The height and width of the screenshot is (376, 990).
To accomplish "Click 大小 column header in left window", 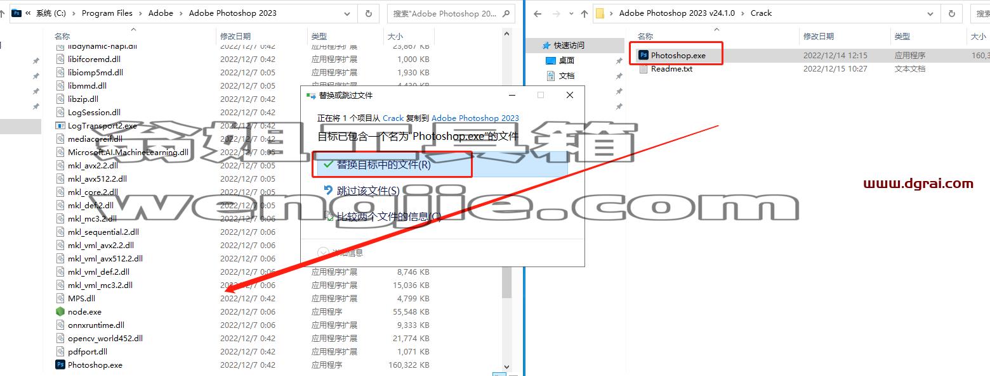I will point(395,36).
